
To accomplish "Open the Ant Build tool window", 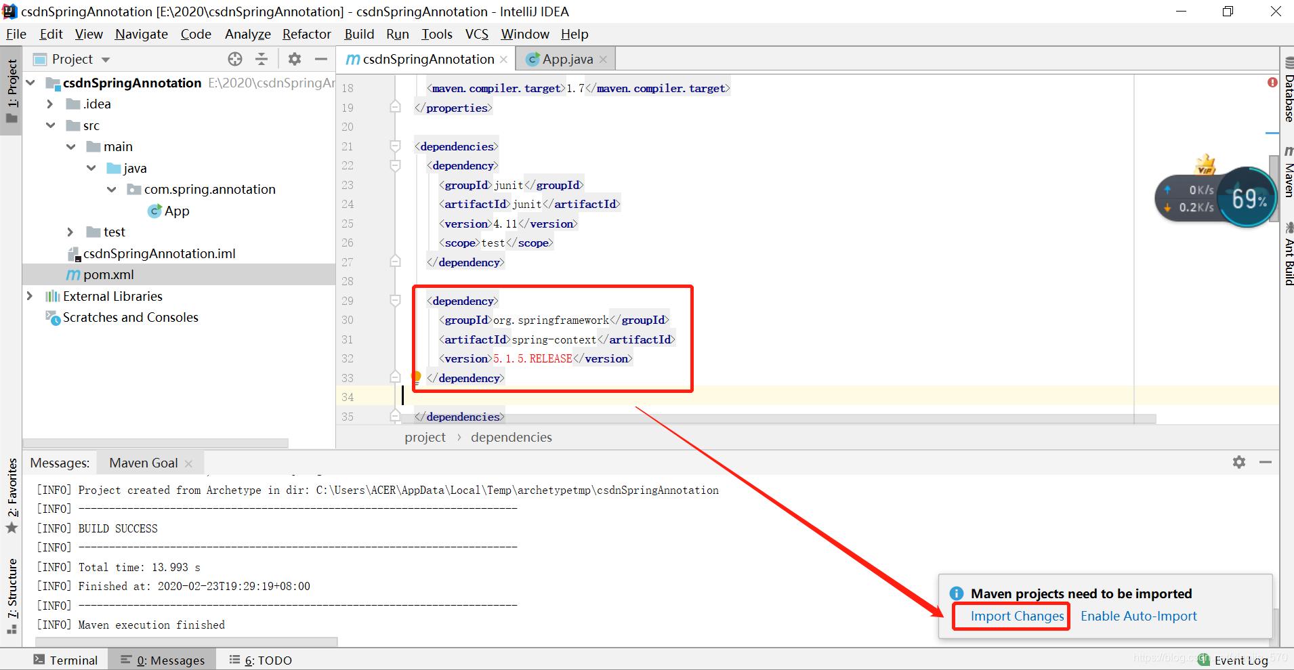I will point(1288,253).
